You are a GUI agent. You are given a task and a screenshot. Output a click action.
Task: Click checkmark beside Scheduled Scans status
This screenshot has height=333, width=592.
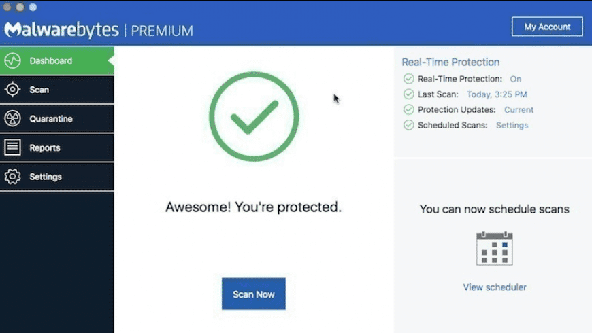(x=408, y=125)
